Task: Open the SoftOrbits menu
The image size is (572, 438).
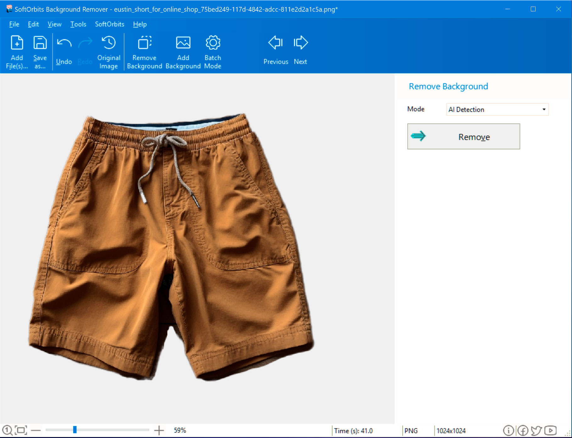Action: click(109, 24)
